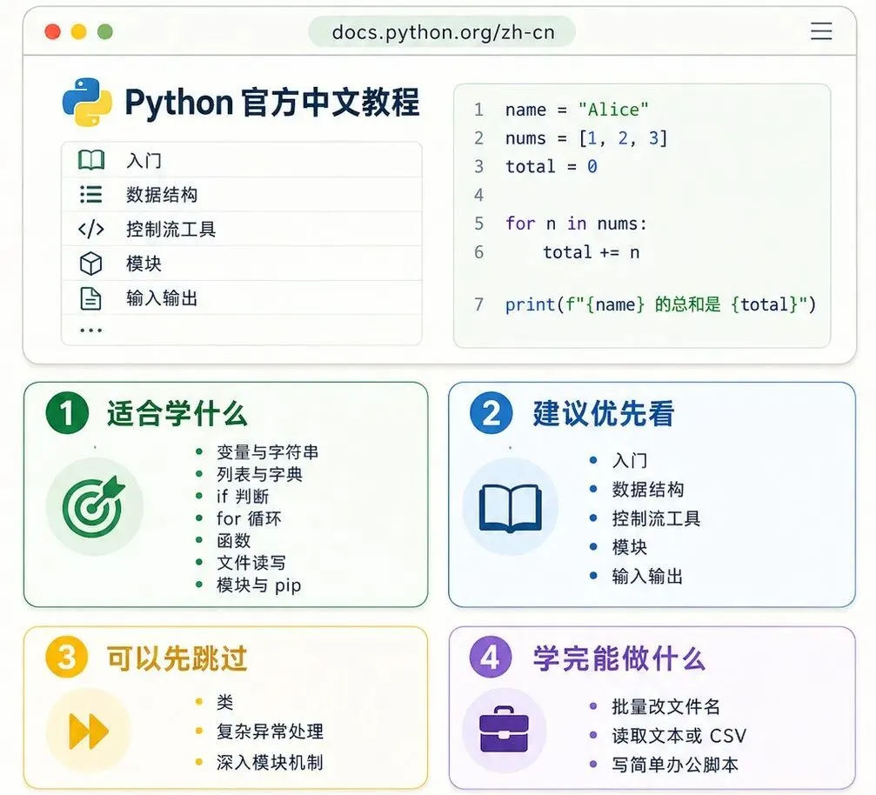Click the 文件读写 bullet item
The width and height of the screenshot is (876, 795).
[251, 563]
